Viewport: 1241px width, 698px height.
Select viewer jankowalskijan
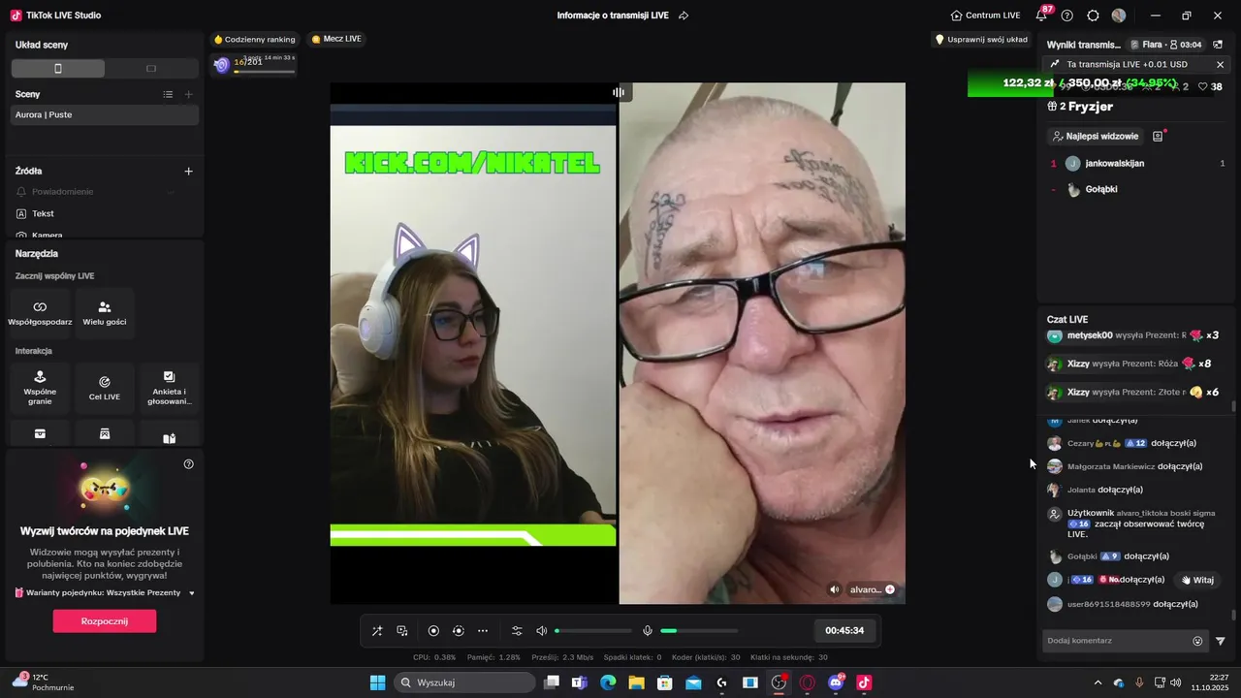1138,164
